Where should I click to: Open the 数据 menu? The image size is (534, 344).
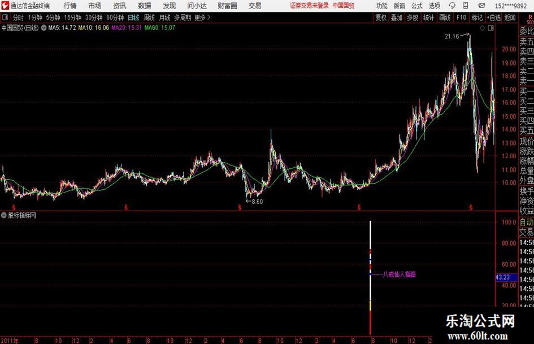pos(145,6)
